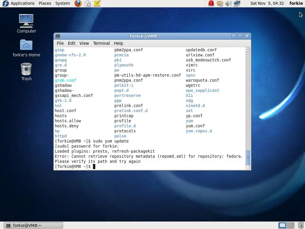The width and height of the screenshot is (305, 229).
Task: Open the terminal File menu
Action: 60,43
